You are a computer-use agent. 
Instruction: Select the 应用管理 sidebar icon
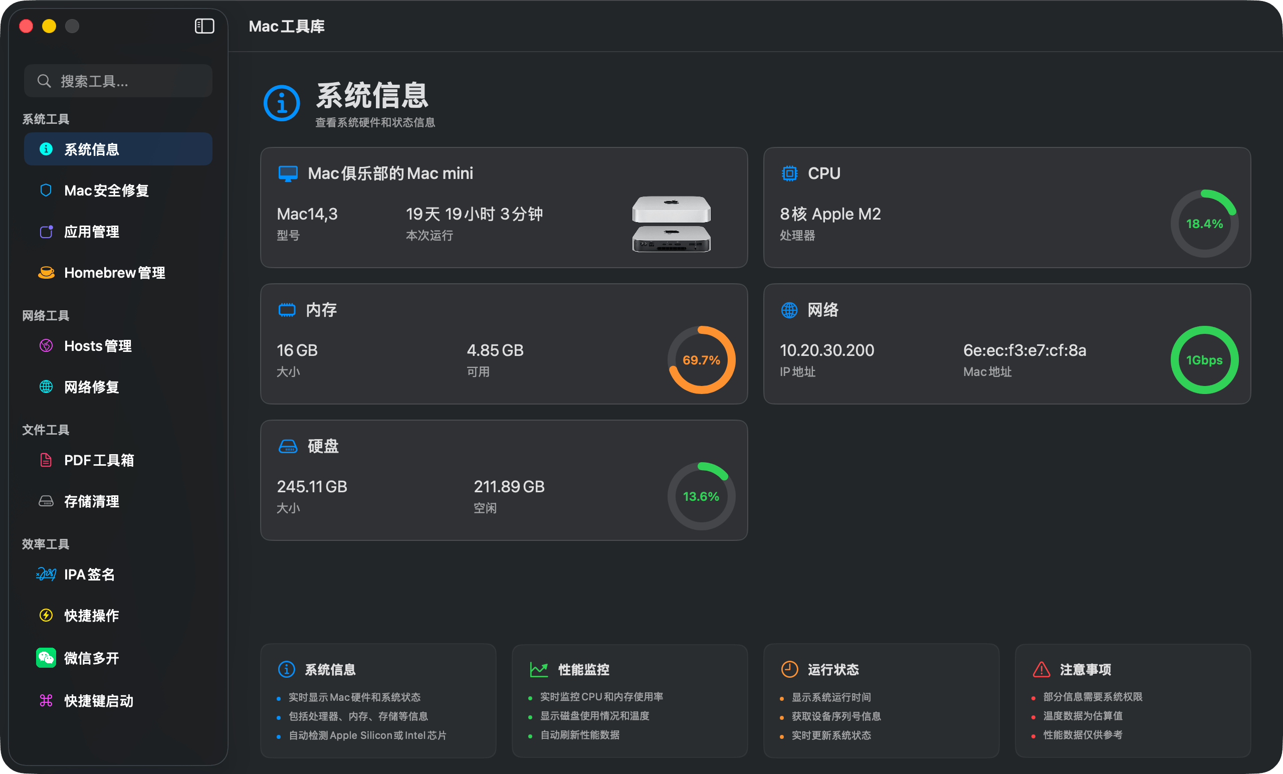[x=46, y=231]
